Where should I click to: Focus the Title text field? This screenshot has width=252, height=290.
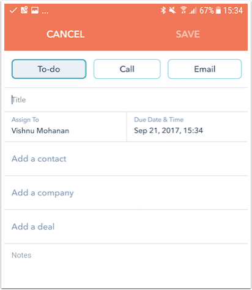(x=126, y=100)
